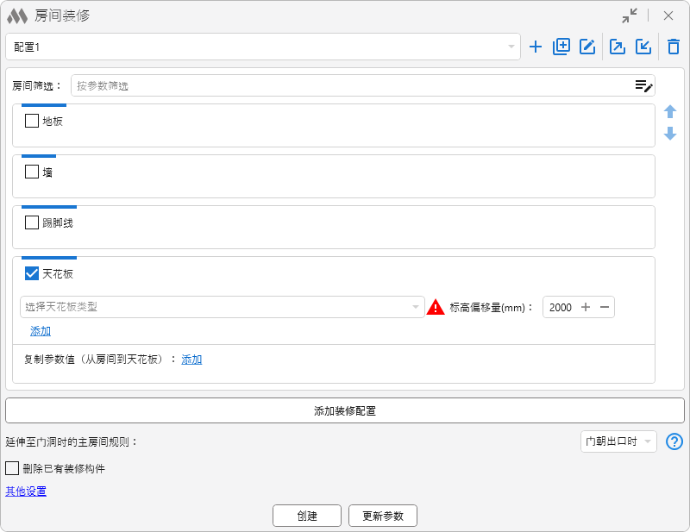Open the blue help question mark
690x532 pixels.
click(x=674, y=441)
